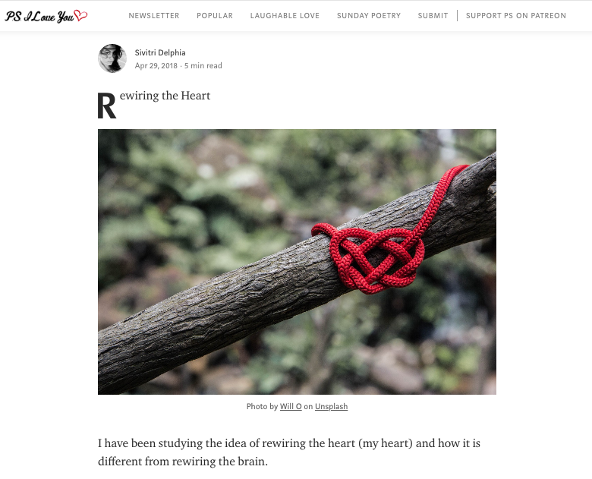Select Sunday Poetry in the navigation
The image size is (592, 479).
(x=369, y=15)
